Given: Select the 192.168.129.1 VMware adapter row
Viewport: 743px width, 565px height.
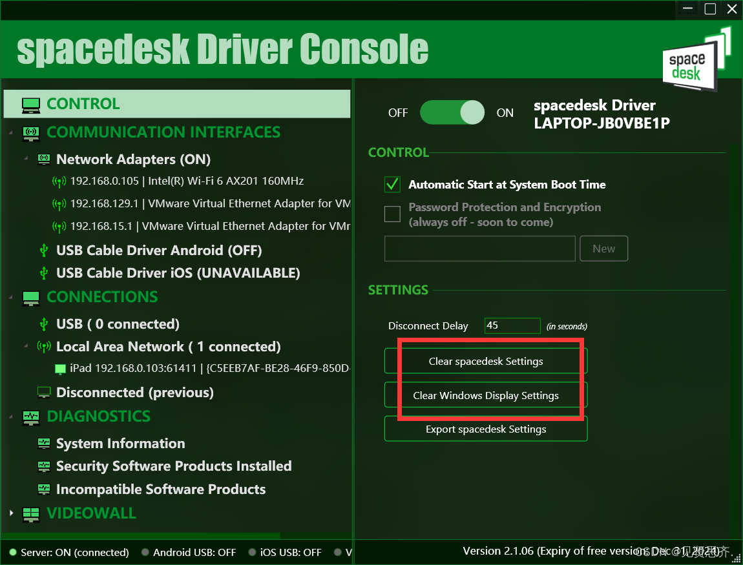Looking at the screenshot, I should [211, 204].
